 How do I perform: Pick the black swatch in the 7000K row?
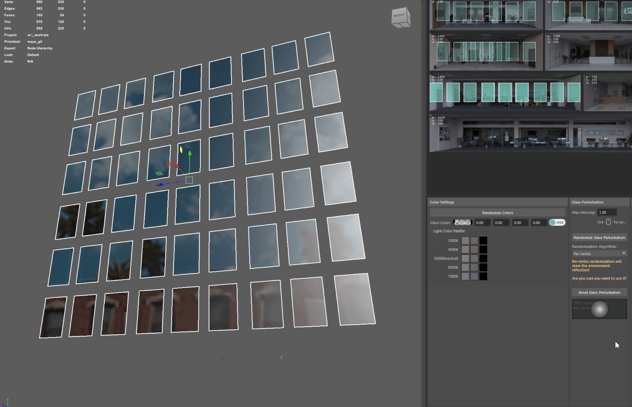pyautogui.click(x=483, y=276)
